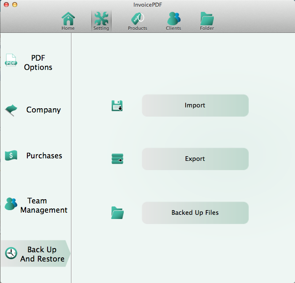The width and height of the screenshot is (295, 283).
Task: Select PDF Options in sidebar
Action: 38,62
